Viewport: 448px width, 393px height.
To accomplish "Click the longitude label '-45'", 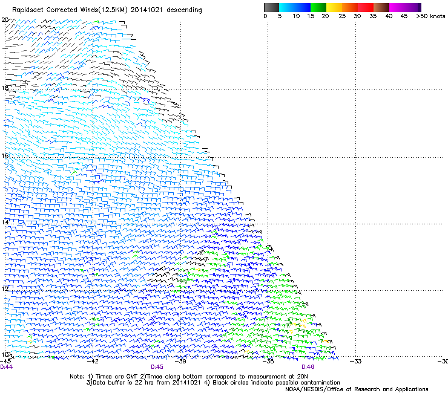I will click(x=6, y=362).
